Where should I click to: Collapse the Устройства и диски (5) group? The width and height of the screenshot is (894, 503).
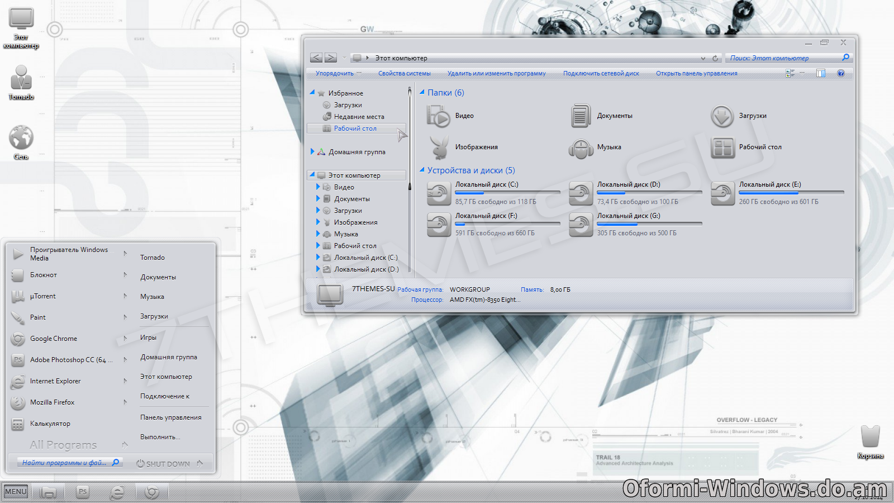422,170
